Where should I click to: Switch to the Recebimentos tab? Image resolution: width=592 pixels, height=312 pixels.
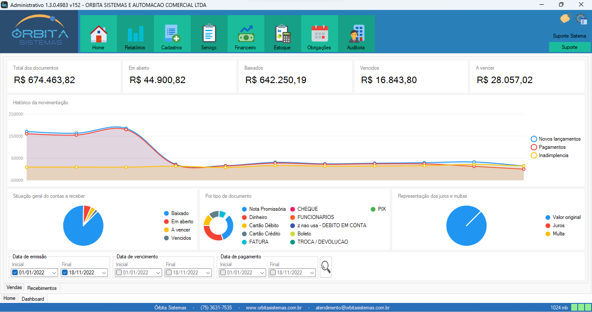42,288
